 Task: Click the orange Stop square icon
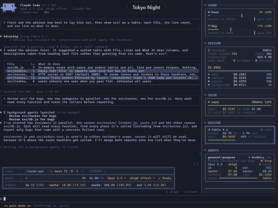point(262,161)
